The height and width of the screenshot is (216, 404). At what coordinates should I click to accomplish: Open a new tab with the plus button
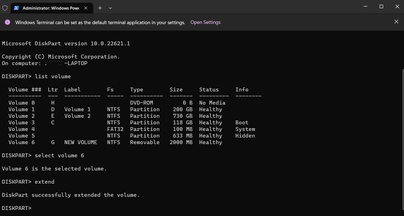tap(100, 8)
